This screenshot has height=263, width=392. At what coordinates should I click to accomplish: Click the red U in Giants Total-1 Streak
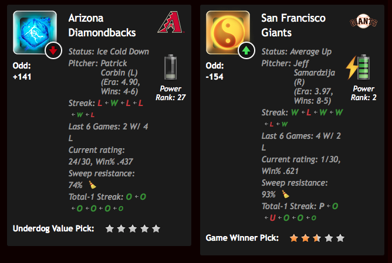272,218
